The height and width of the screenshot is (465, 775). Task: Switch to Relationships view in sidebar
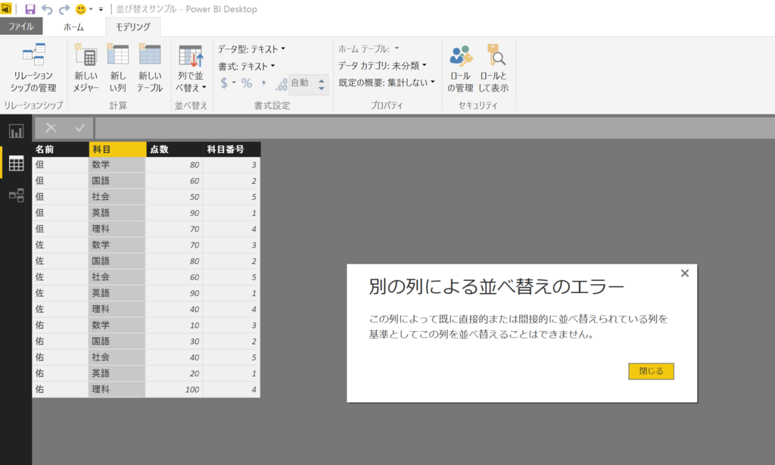[x=17, y=195]
